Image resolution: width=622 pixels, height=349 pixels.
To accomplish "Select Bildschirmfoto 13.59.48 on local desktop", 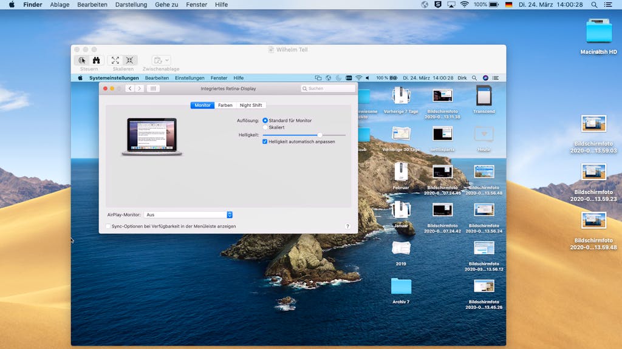I will (x=593, y=220).
